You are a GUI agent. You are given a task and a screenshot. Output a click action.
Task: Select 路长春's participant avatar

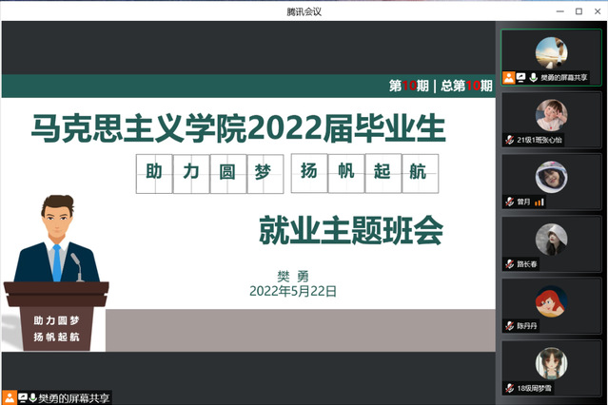pos(551,240)
